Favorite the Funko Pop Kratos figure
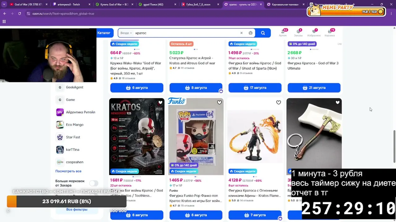This screenshot has height=222, width=396. point(219,102)
